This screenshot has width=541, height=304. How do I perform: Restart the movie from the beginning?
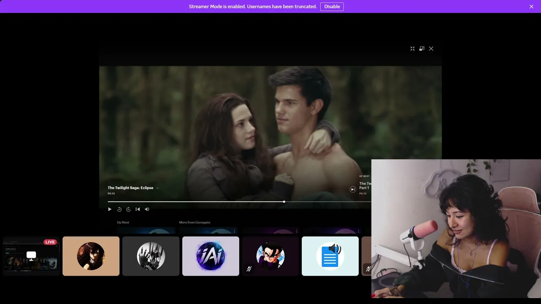138,209
